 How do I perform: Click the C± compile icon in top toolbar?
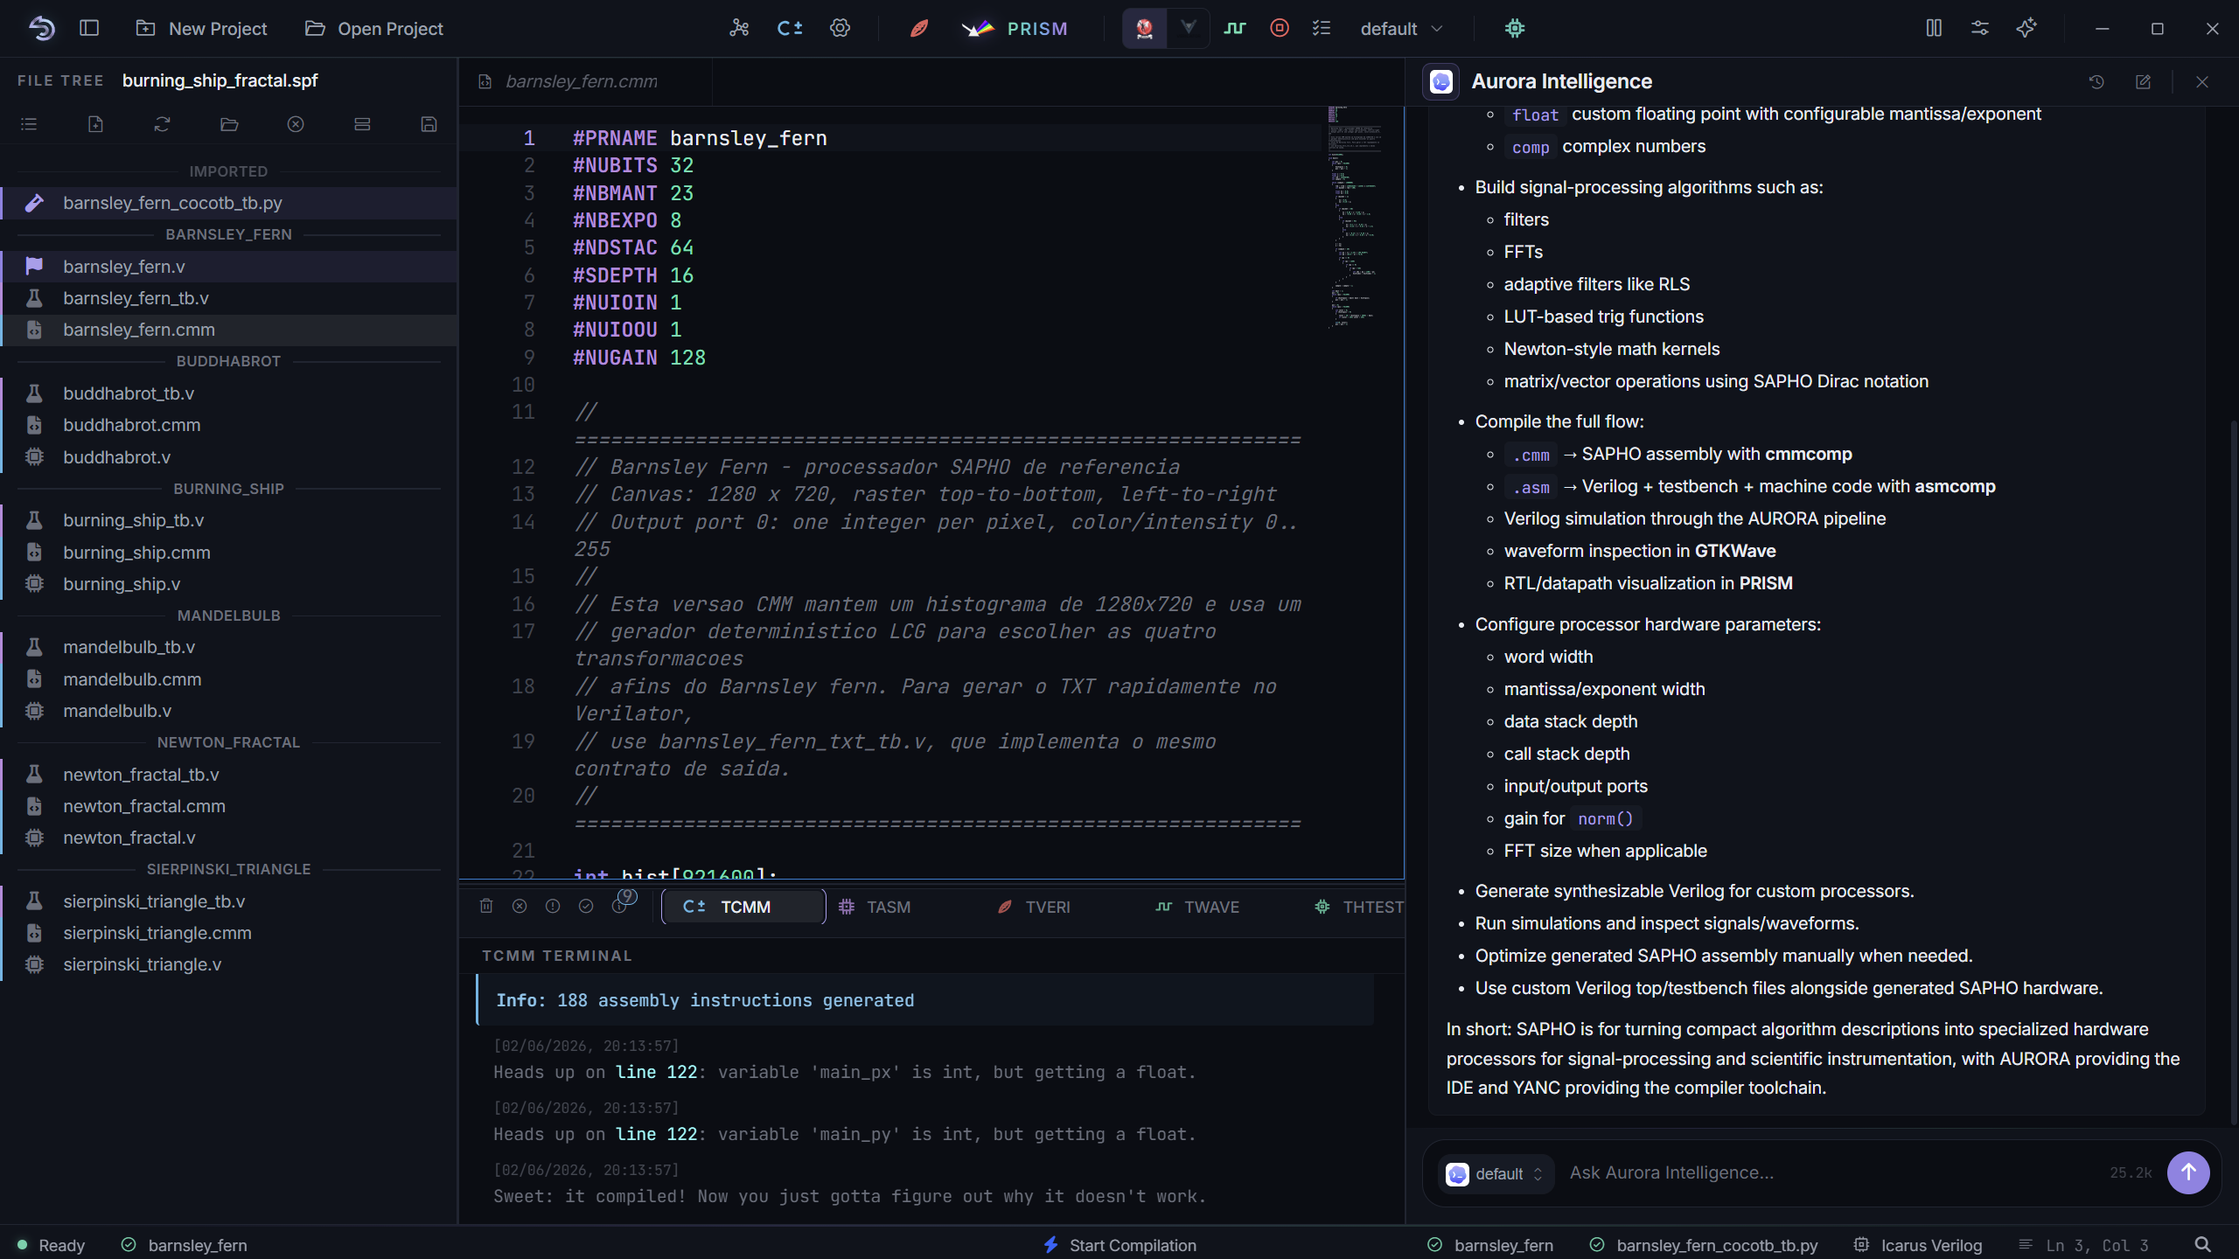(x=790, y=28)
